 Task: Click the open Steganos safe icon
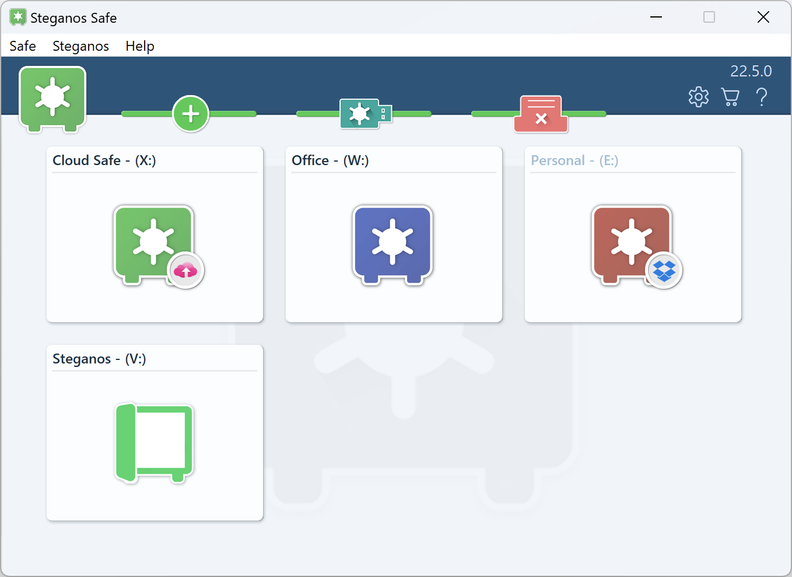pyautogui.click(x=155, y=443)
